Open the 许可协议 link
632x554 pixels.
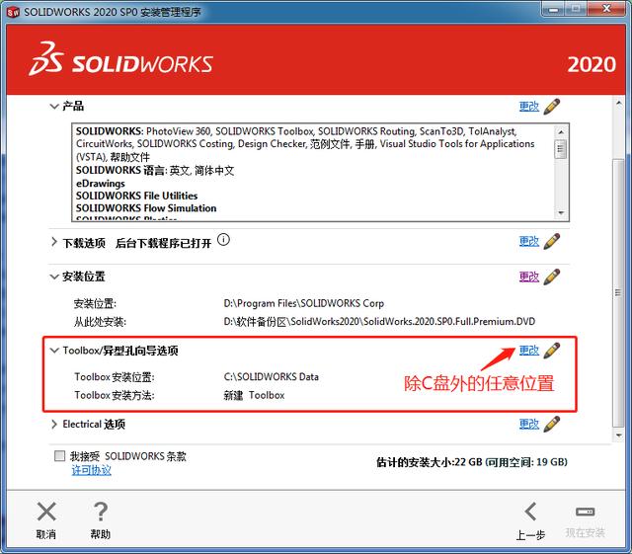pos(92,470)
